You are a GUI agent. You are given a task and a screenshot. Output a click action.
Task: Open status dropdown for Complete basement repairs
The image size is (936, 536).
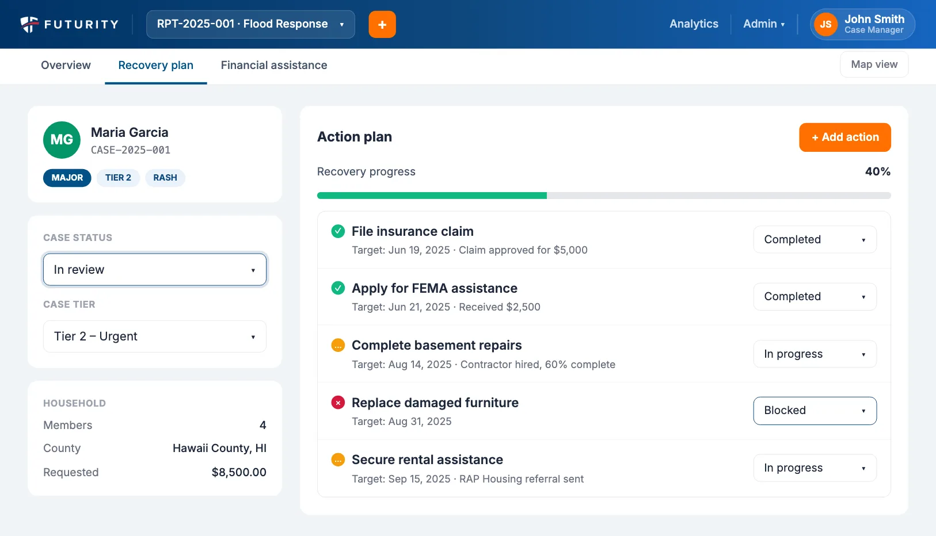pos(815,354)
